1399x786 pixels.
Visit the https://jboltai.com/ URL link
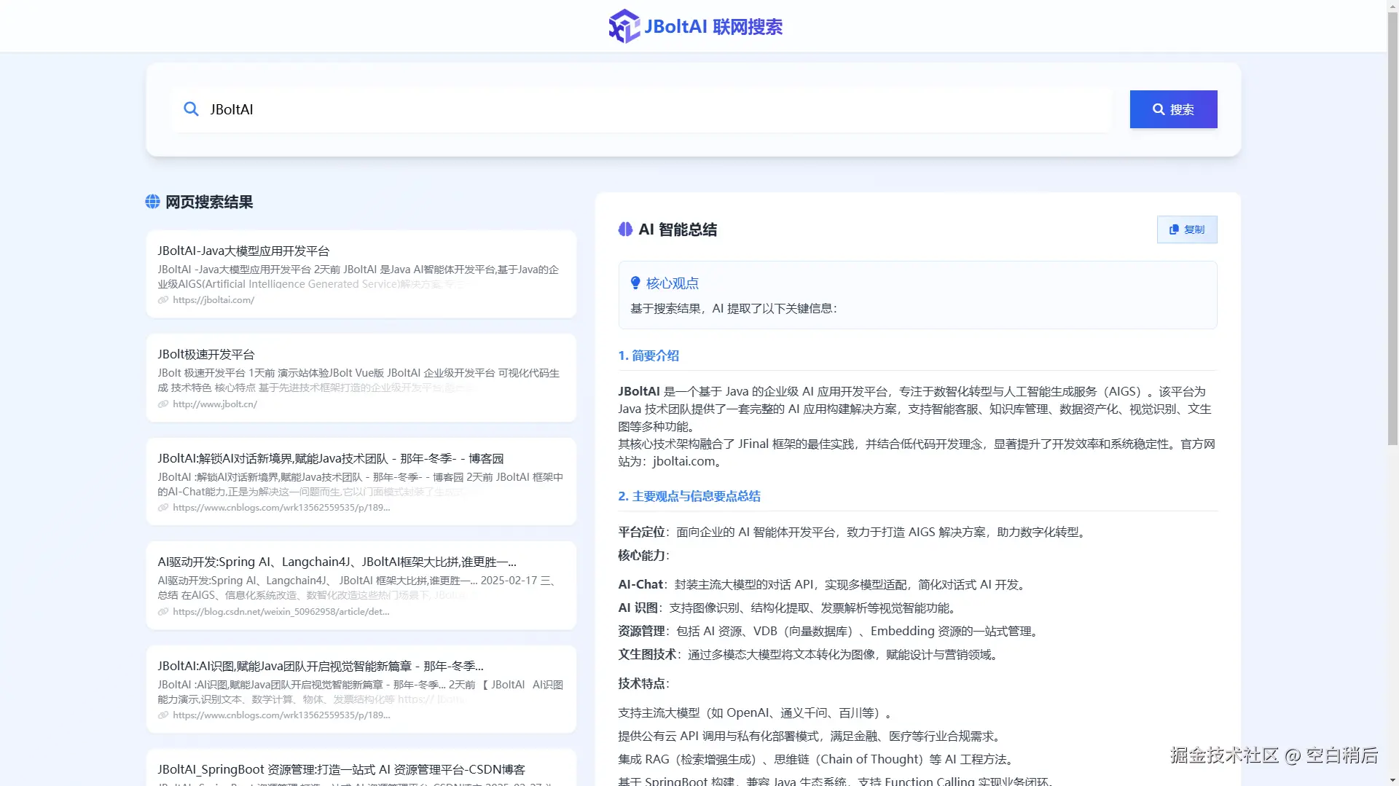[213, 300]
